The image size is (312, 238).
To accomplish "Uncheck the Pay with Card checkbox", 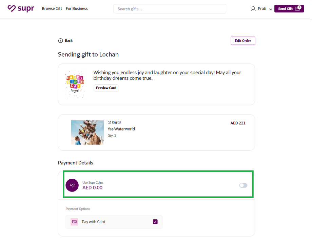I will coord(155,222).
